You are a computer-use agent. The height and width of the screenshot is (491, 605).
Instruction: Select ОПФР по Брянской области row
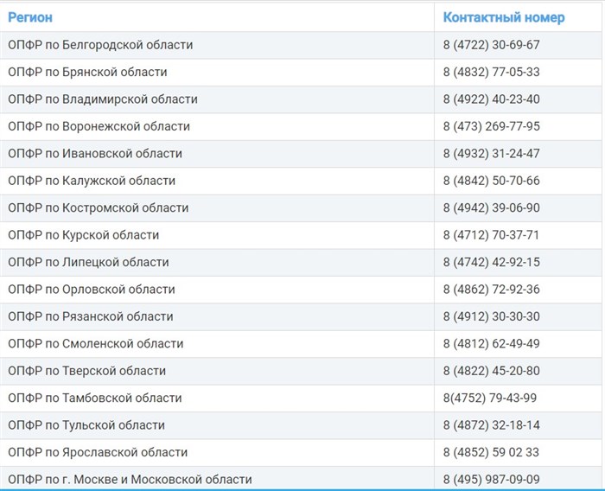301,73
